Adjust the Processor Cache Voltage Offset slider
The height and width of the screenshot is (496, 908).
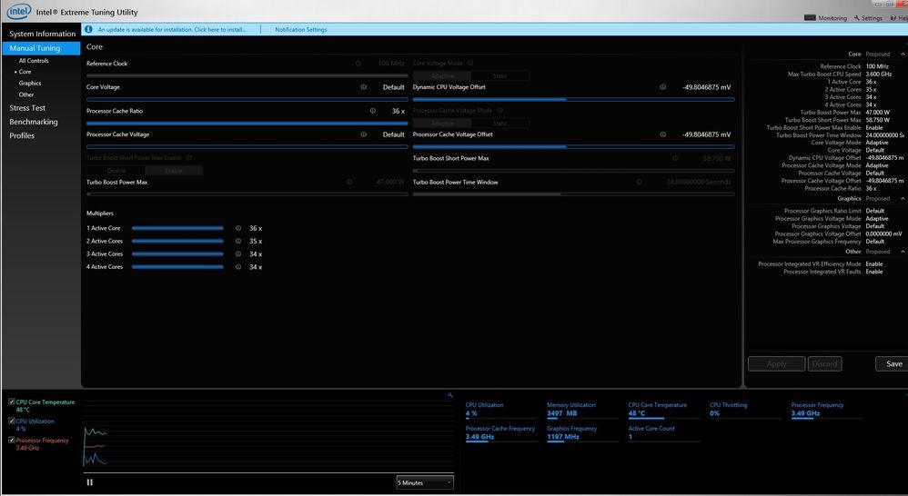pyautogui.click(x=573, y=147)
